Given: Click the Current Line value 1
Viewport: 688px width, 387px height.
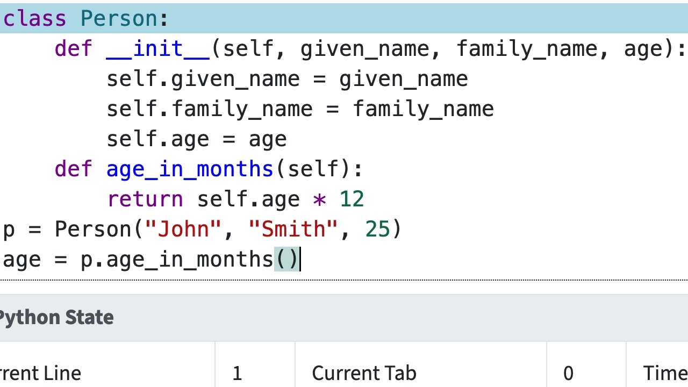Looking at the screenshot, I should [237, 373].
